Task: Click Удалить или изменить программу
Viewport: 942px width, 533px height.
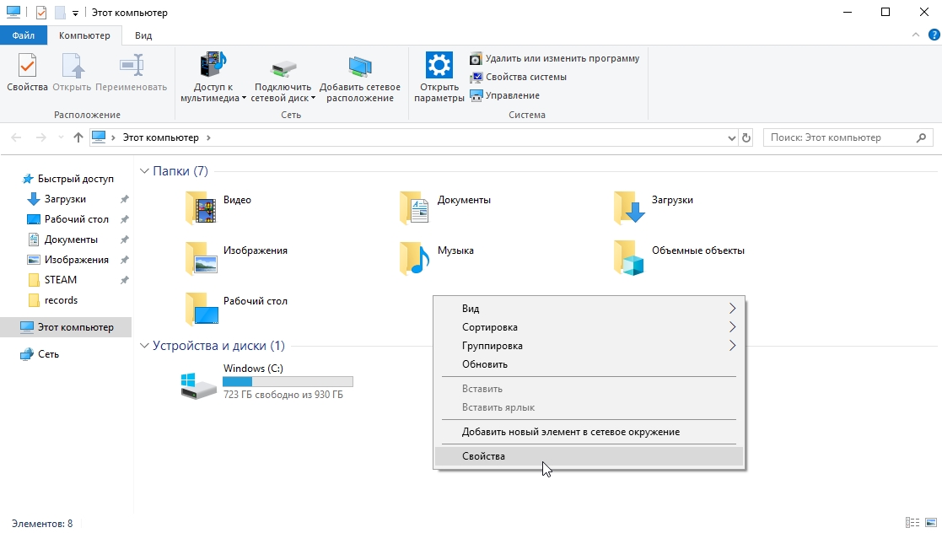Action: tap(555, 58)
